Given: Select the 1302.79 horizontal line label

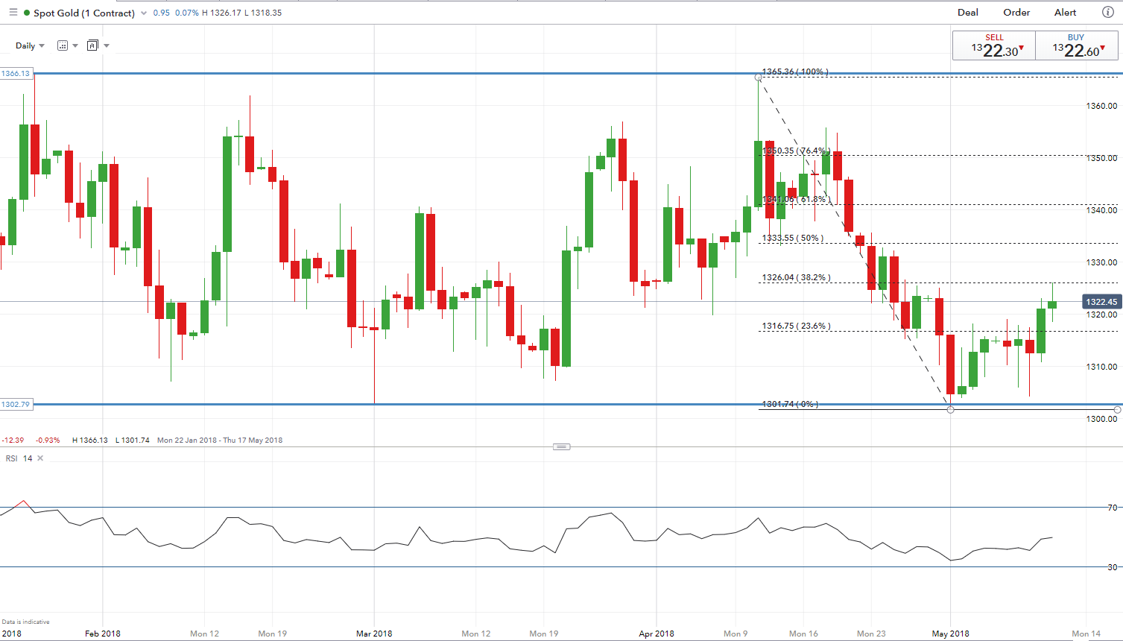Looking at the screenshot, I should click(x=16, y=405).
